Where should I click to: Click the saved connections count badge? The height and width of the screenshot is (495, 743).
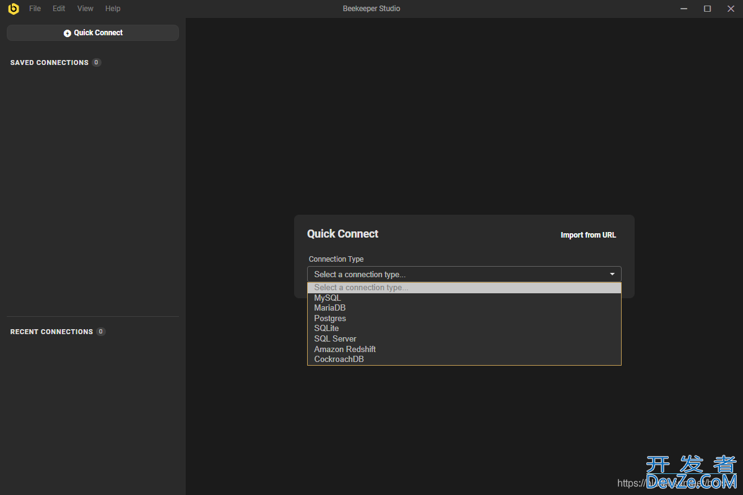[x=97, y=62]
